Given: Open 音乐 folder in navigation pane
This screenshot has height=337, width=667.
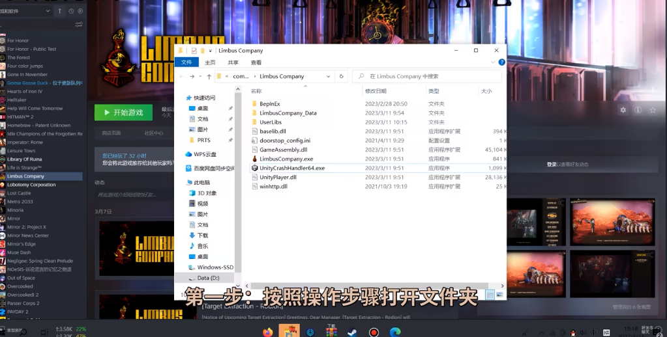Looking at the screenshot, I should (x=203, y=246).
